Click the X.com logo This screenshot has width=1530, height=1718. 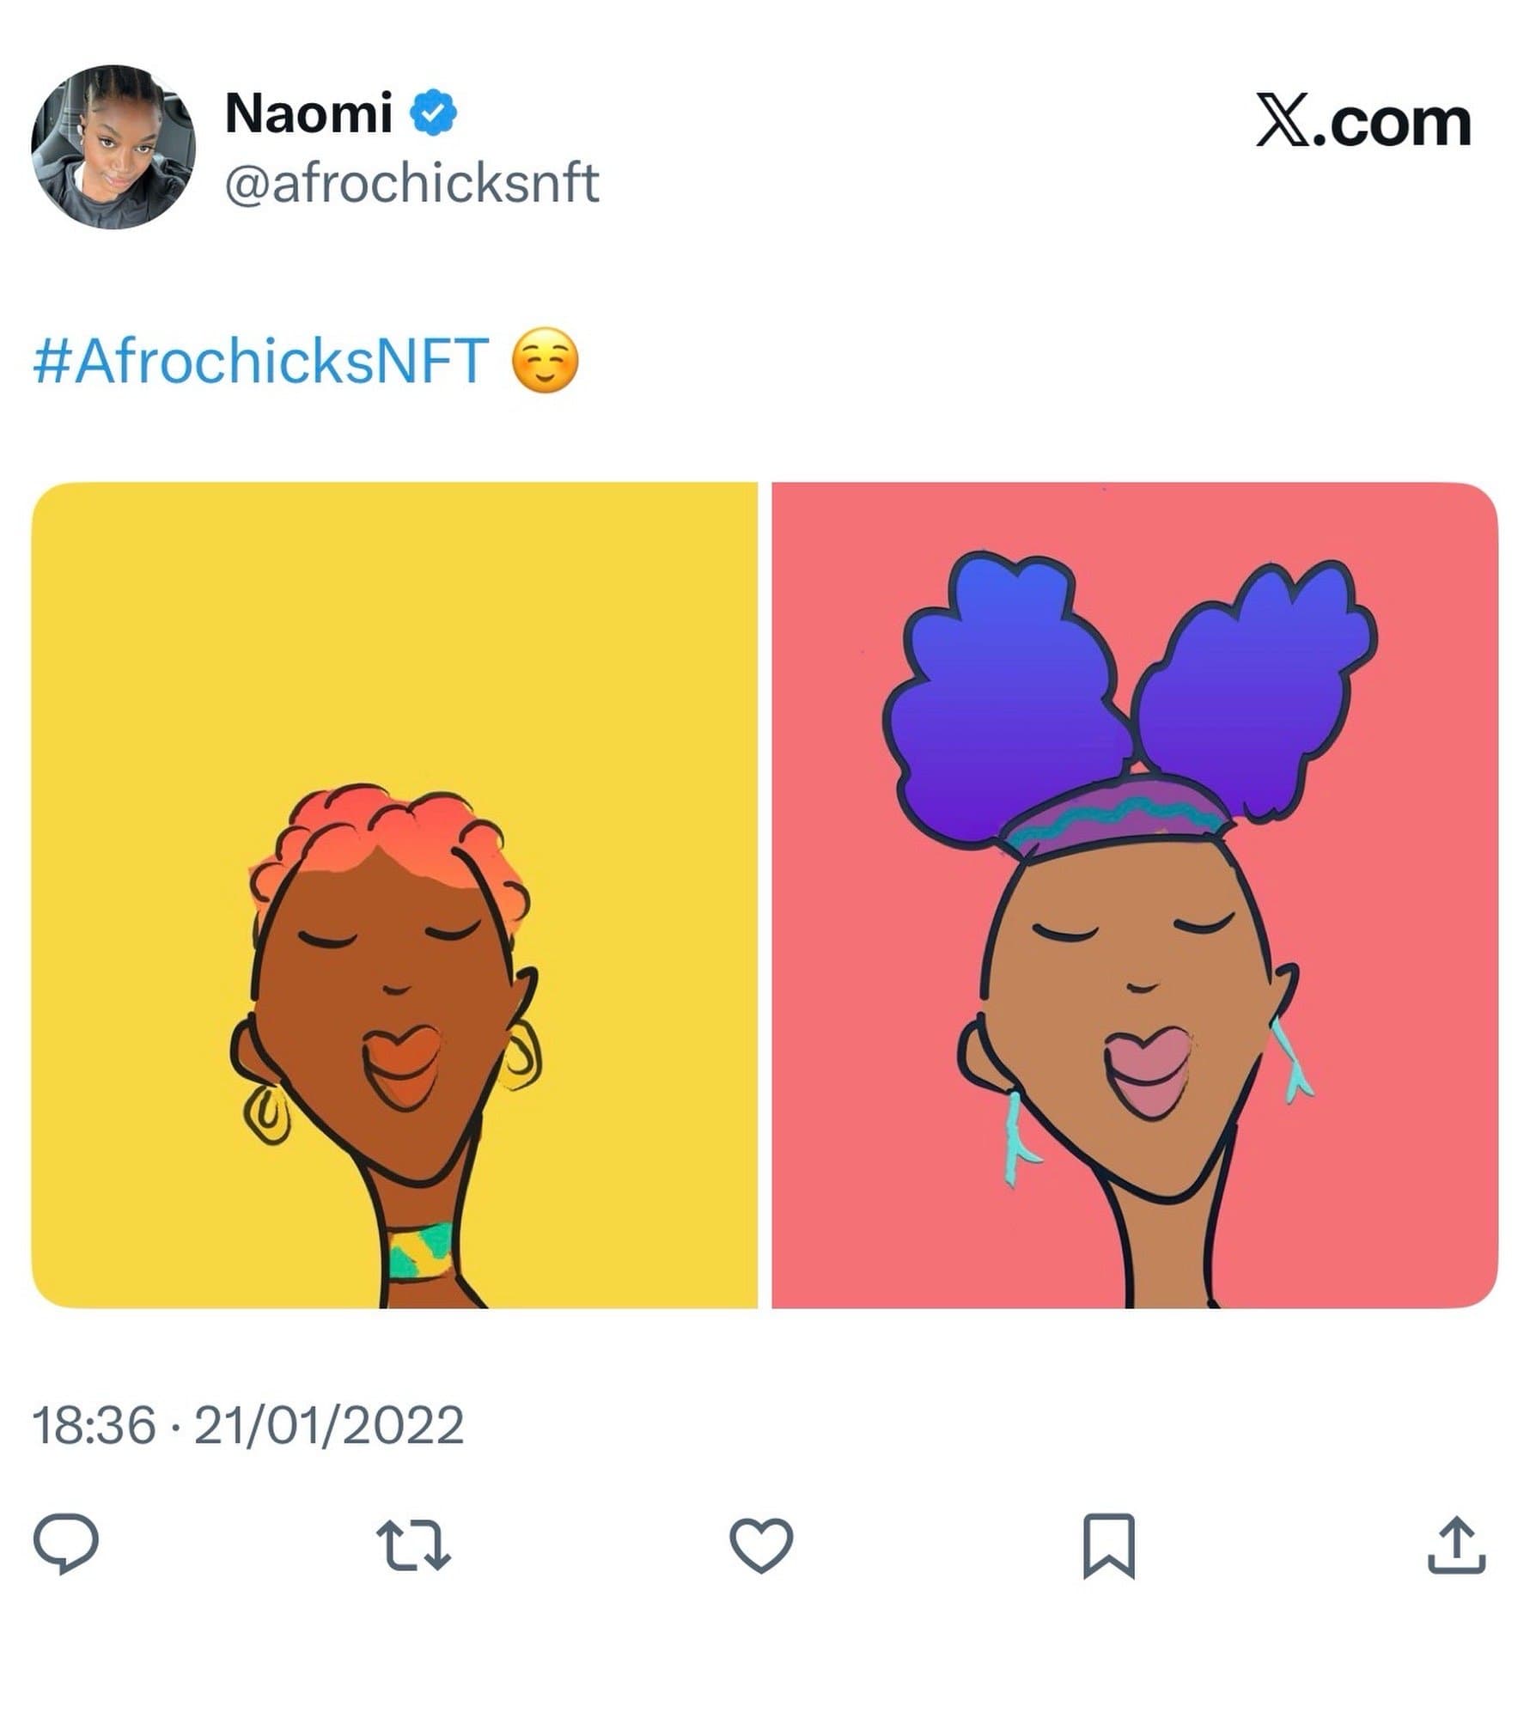coord(1362,123)
